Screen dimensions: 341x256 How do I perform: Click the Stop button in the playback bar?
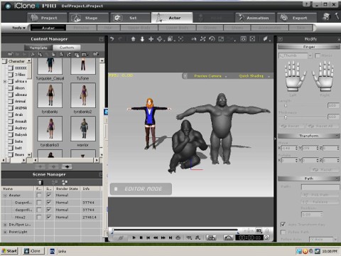coord(141,238)
